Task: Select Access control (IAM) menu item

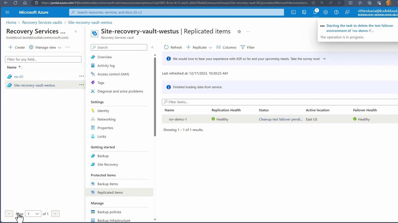Action: [x=113, y=74]
